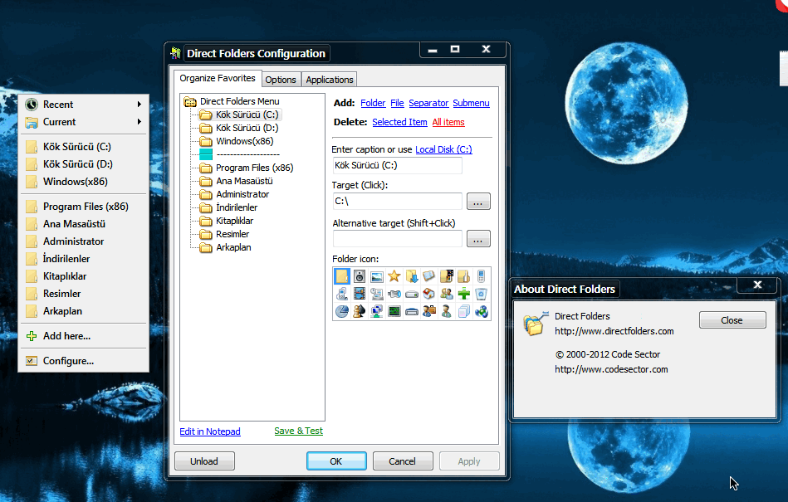The height and width of the screenshot is (502, 788).
Task: Choose the recycle bin folder icon
Action: pos(481,294)
